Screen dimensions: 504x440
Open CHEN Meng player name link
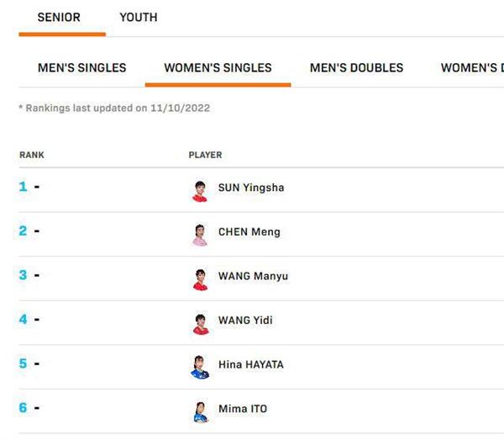tap(249, 231)
